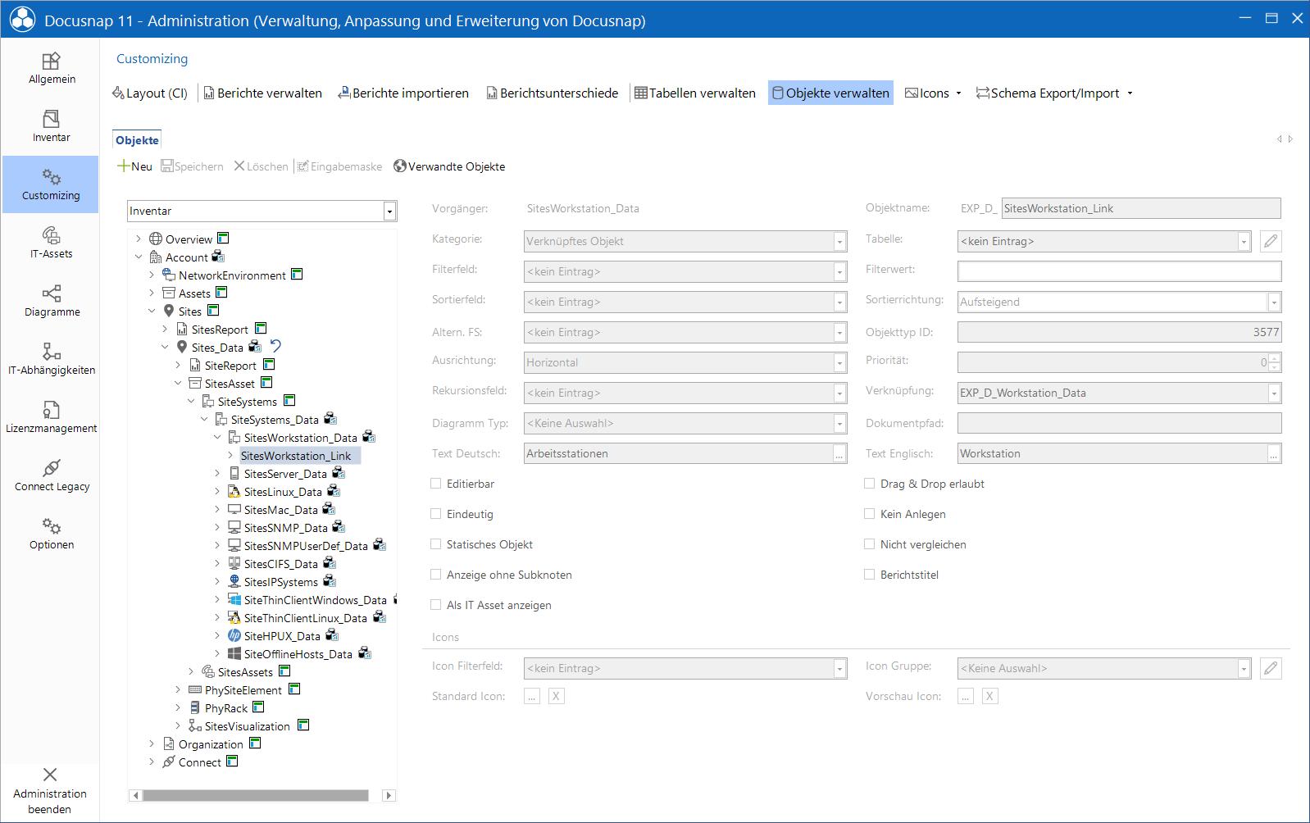Click Text Deutsch ellipsis button
This screenshot has width=1310, height=823.
(839, 454)
